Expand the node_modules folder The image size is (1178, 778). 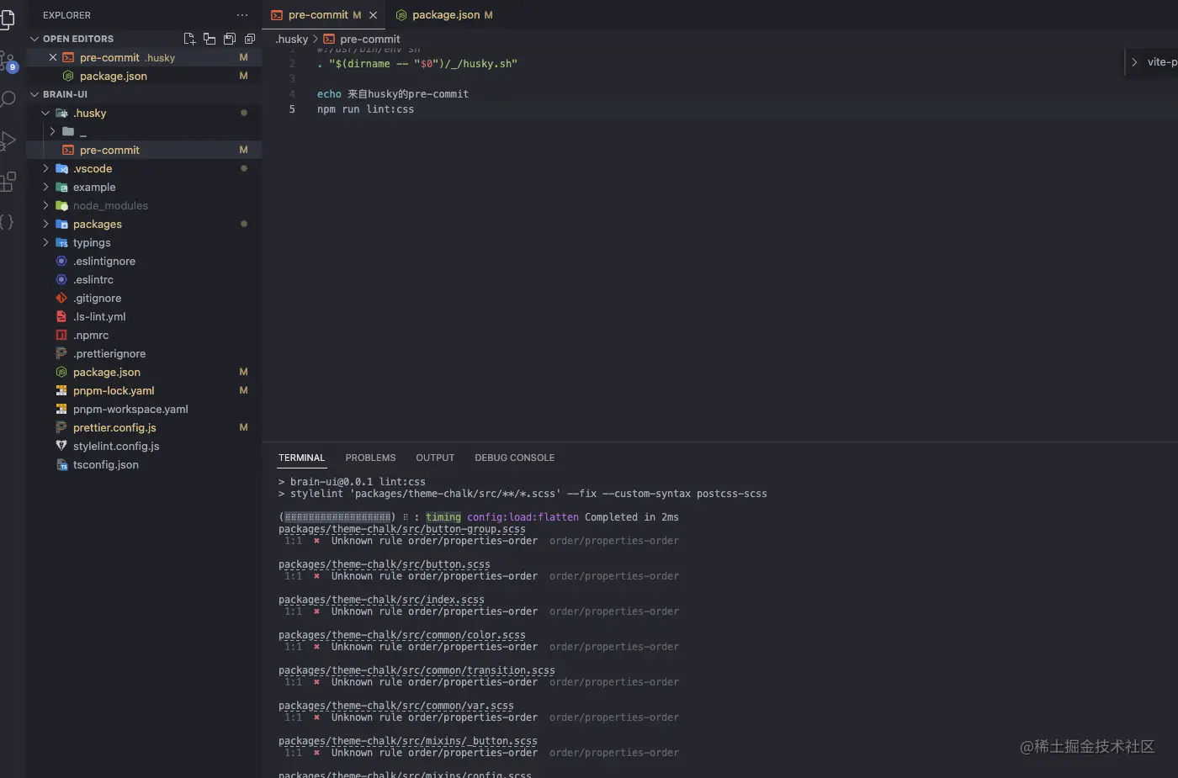pyautogui.click(x=45, y=205)
